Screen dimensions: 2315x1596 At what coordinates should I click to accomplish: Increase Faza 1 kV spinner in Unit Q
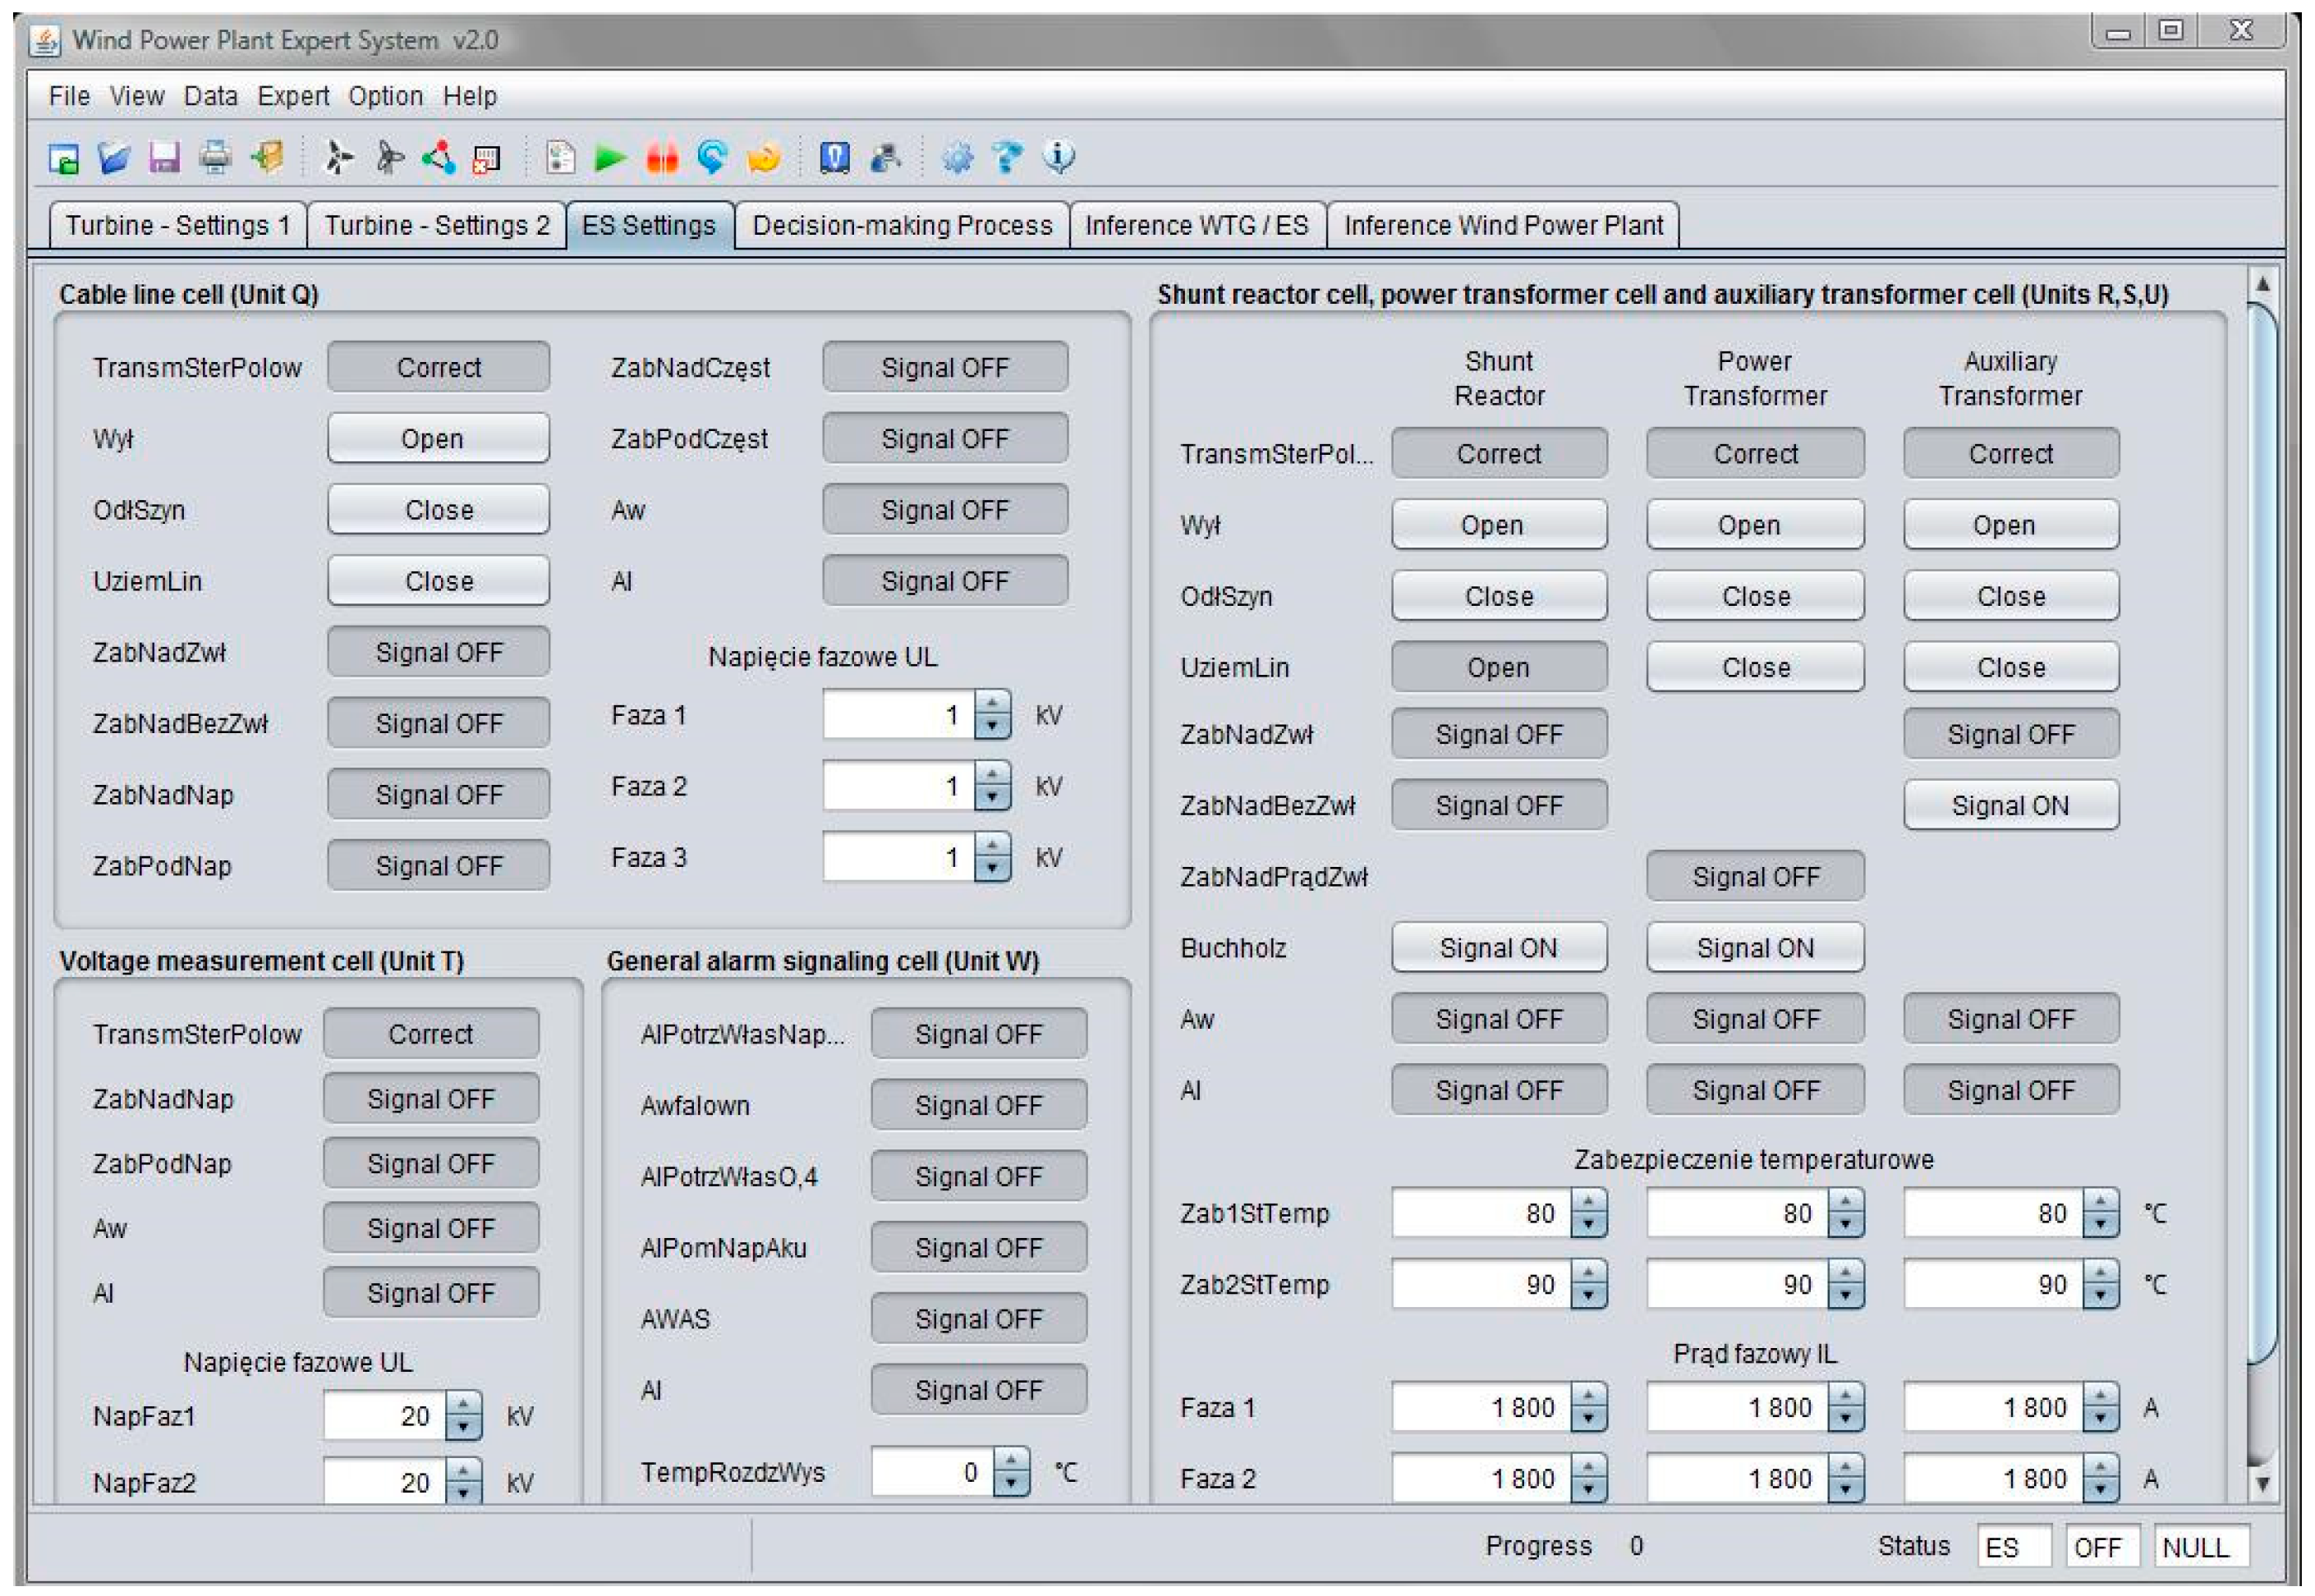point(992,704)
